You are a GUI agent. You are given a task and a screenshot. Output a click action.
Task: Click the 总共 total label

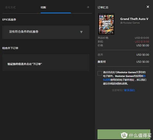pyautogui.click(x=100, y=55)
